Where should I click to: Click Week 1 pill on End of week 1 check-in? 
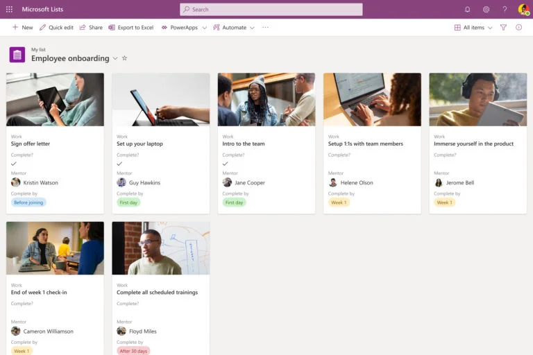click(22, 351)
